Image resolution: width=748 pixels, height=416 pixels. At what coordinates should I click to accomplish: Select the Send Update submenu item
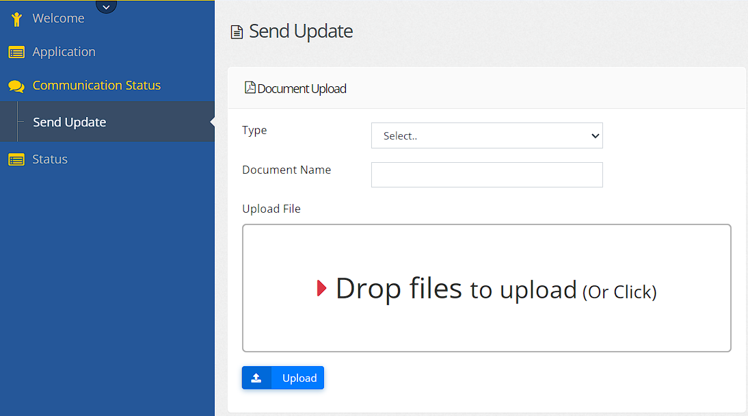coord(70,122)
